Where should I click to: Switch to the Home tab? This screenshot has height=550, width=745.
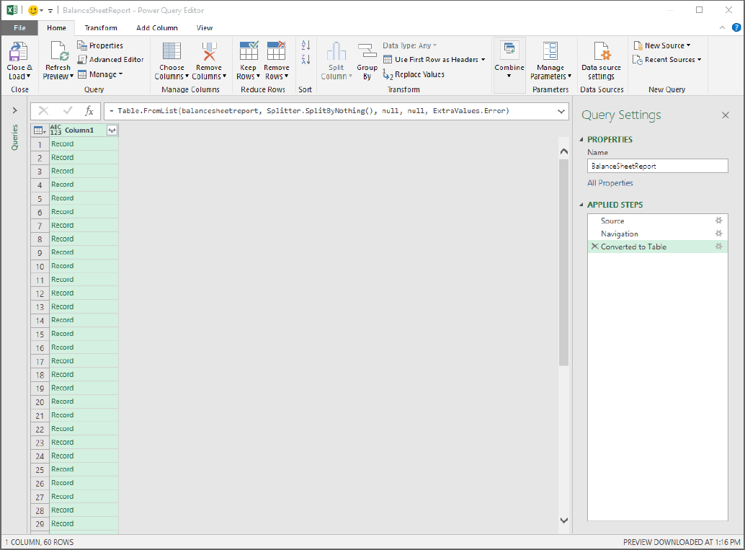click(x=56, y=28)
